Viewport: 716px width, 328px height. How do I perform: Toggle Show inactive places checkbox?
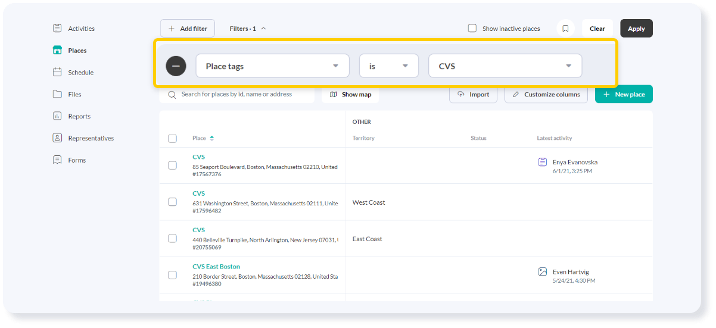pos(472,28)
